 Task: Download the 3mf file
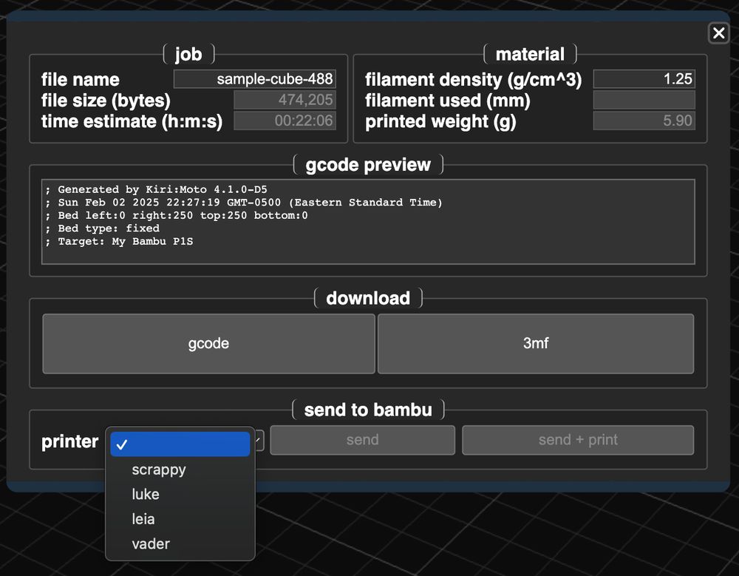pos(536,343)
